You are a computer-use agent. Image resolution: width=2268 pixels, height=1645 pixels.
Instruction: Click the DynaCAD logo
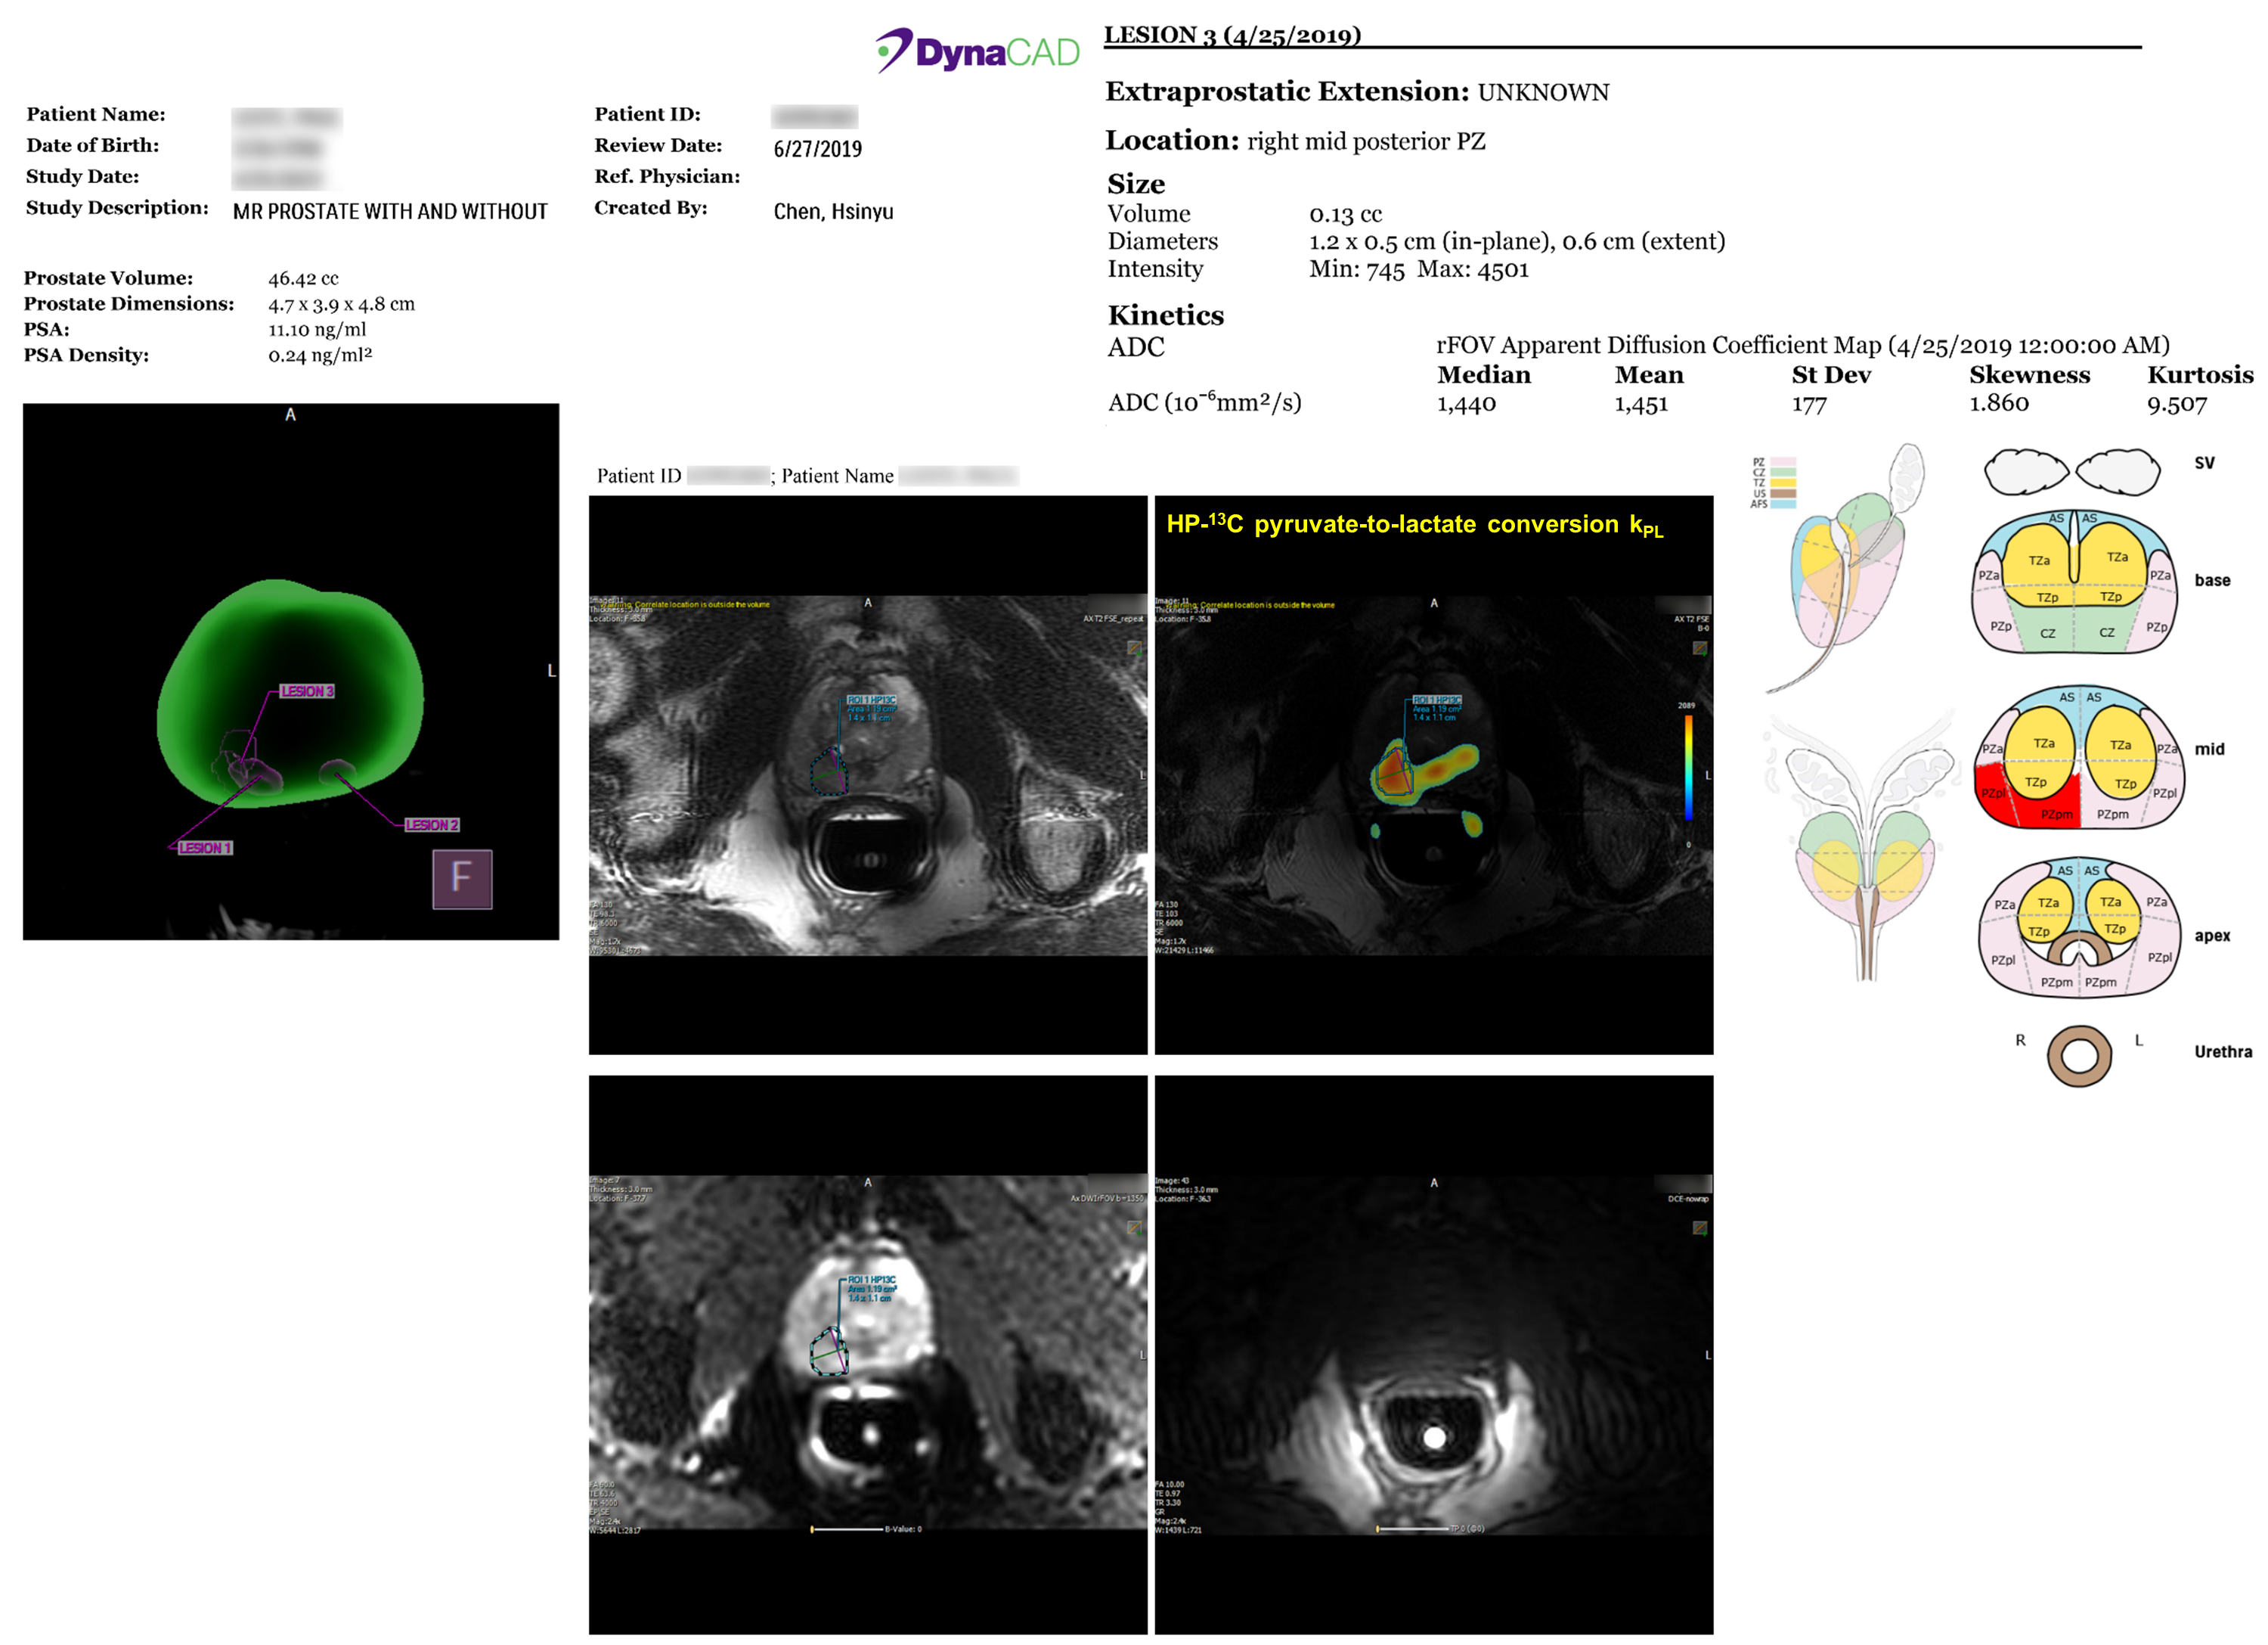(977, 51)
